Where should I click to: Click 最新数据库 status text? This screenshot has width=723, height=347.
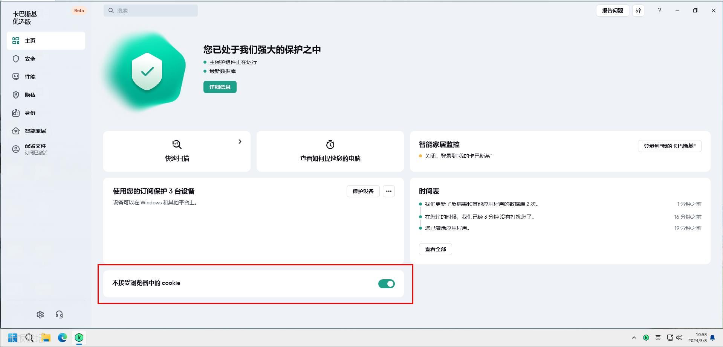tap(223, 71)
